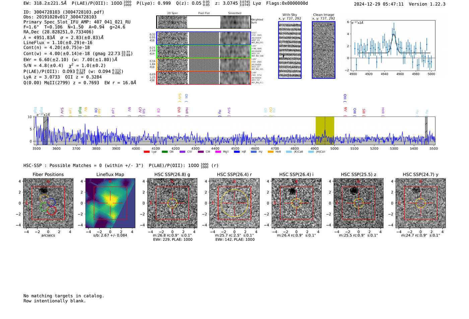Click the blue fiber circle in Fiber Positions
The width and height of the screenshot is (469, 319).
pyautogui.click(x=51, y=202)
